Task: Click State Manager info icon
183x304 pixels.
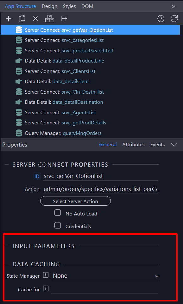Action: click(x=46, y=275)
